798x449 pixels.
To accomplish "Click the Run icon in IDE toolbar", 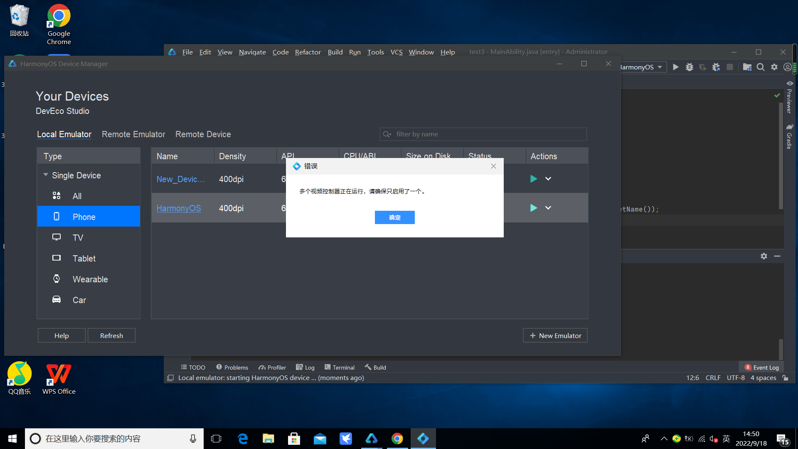I will click(676, 67).
